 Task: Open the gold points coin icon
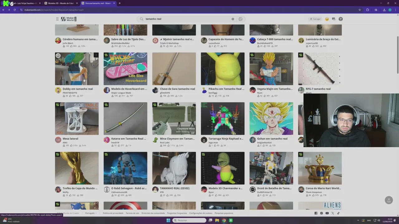click(x=327, y=19)
